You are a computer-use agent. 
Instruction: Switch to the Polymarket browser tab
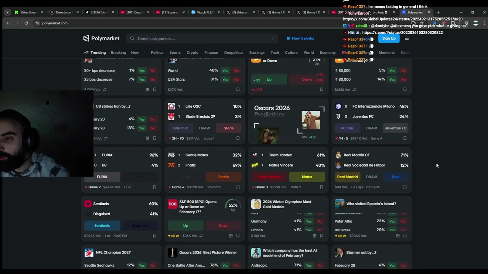point(415,12)
